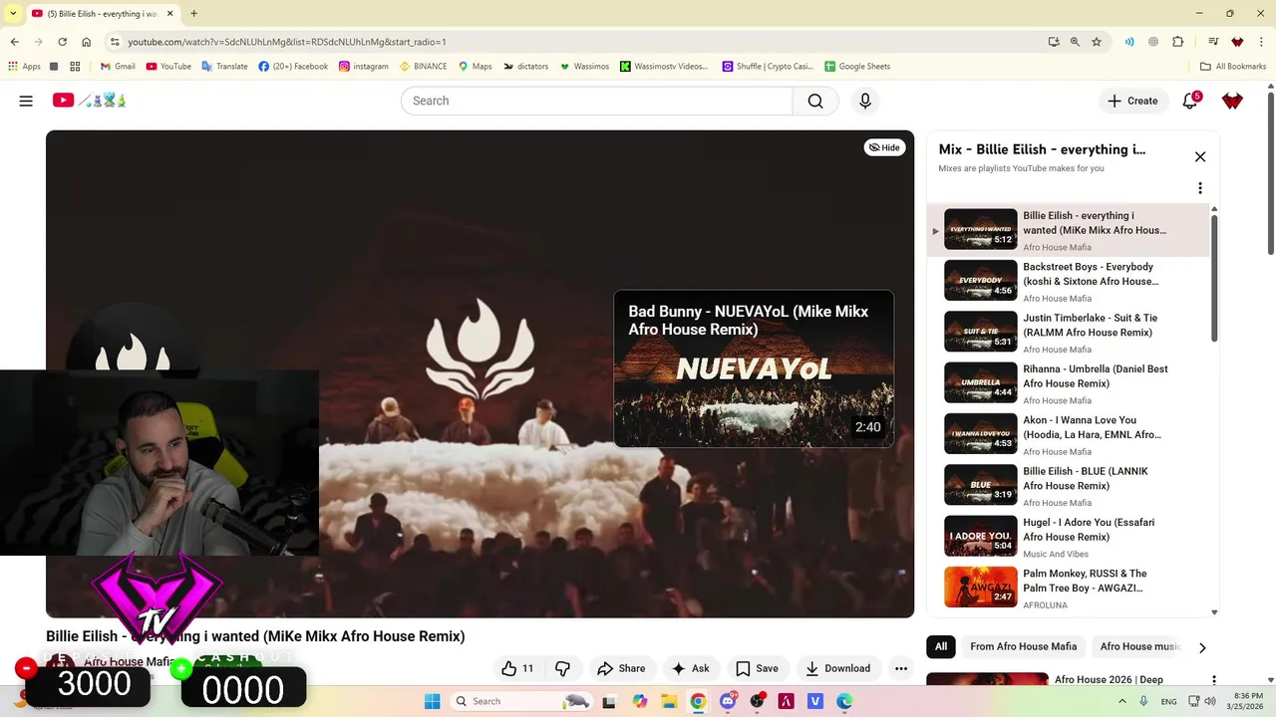Save video to playlist
The width and height of the screenshot is (1276, 717).
(x=757, y=668)
